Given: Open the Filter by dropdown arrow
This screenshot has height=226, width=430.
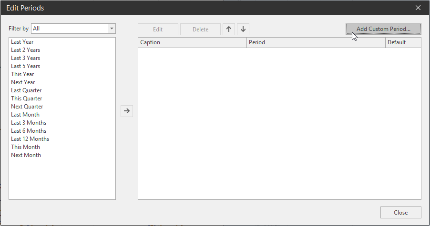Looking at the screenshot, I should 112,29.
